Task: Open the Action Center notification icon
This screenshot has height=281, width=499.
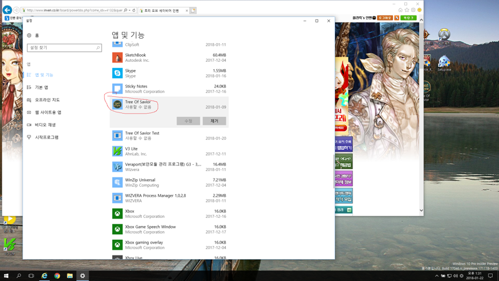Action: click(x=490, y=275)
